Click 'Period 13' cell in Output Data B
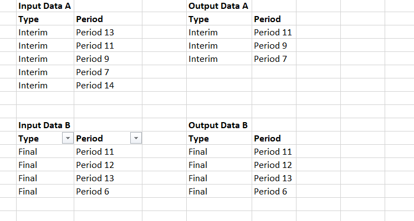Viewport: 414px width, 221px height. (x=273, y=178)
